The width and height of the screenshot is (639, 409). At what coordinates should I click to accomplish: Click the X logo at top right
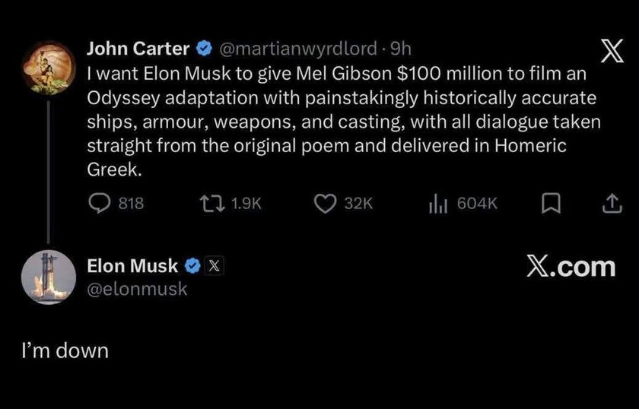612,52
